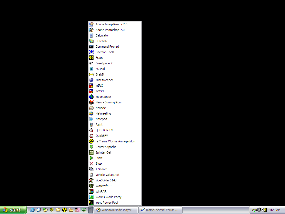Choose Restart Apache entry

(115, 147)
